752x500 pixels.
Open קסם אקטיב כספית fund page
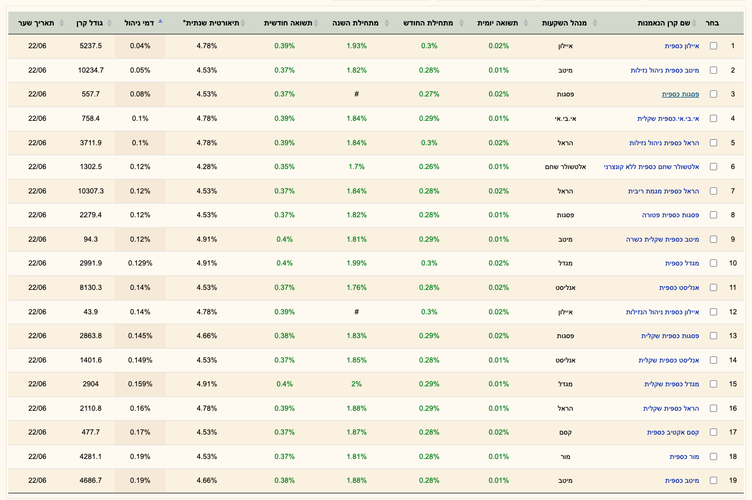click(673, 432)
